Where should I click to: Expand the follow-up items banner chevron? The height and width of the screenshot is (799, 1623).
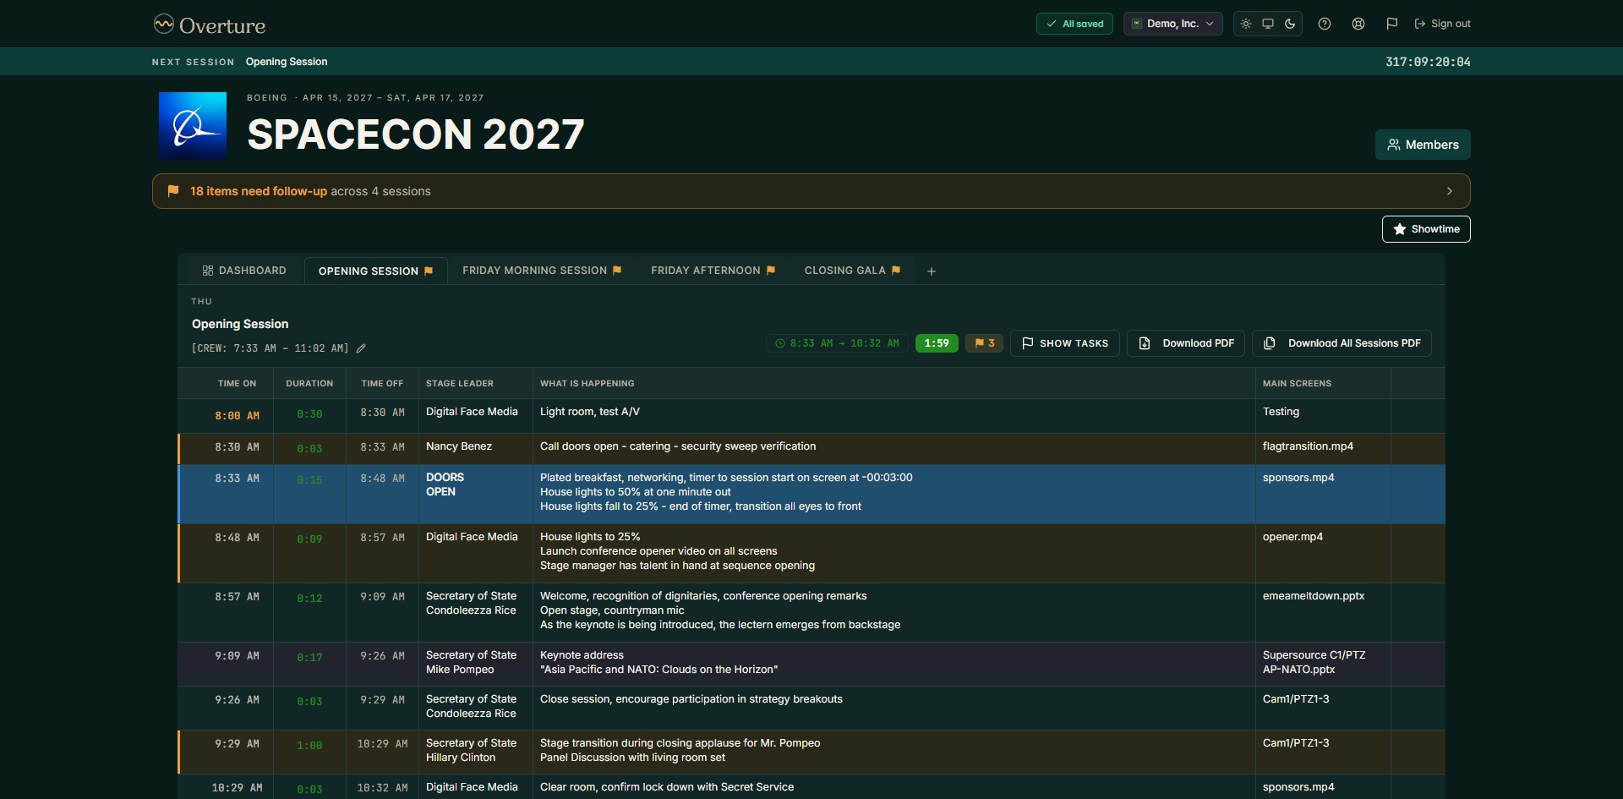[1450, 191]
